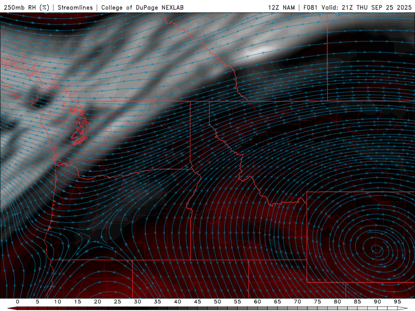This screenshot has width=415, height=311.
Task: Click the colorbar label "70"
Action: tap(297, 302)
